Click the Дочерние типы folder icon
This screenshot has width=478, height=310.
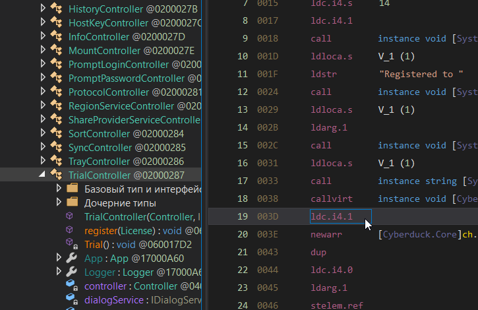click(73, 203)
